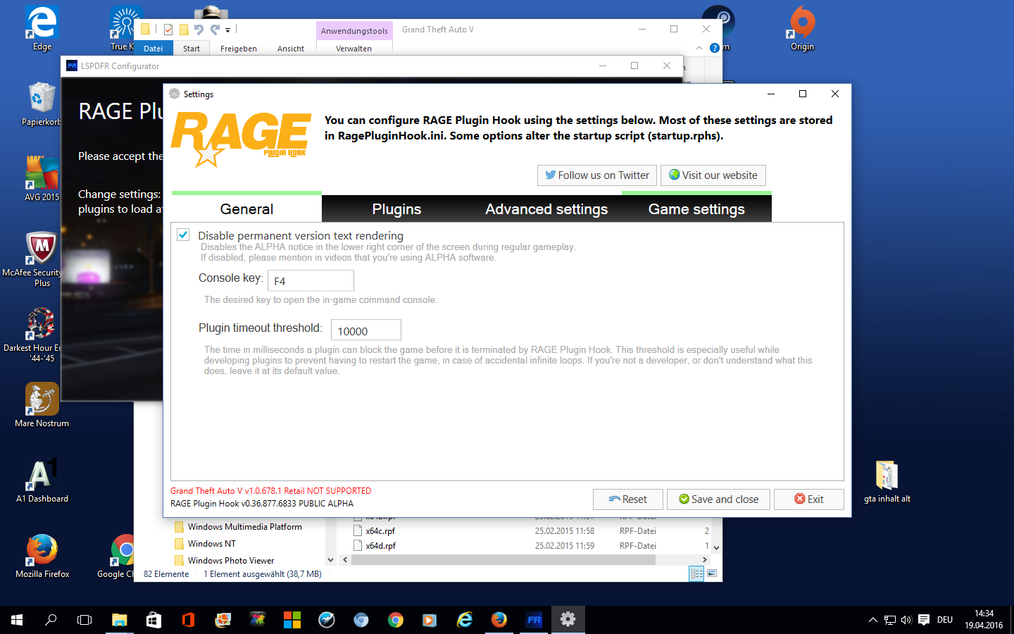The height and width of the screenshot is (634, 1014).
Task: Open the Ansicht ribbon tab
Action: (x=291, y=49)
